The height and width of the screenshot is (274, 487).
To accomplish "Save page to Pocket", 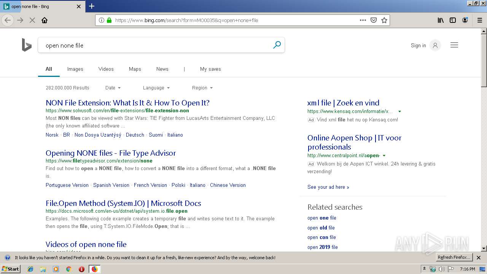I will 374,20.
